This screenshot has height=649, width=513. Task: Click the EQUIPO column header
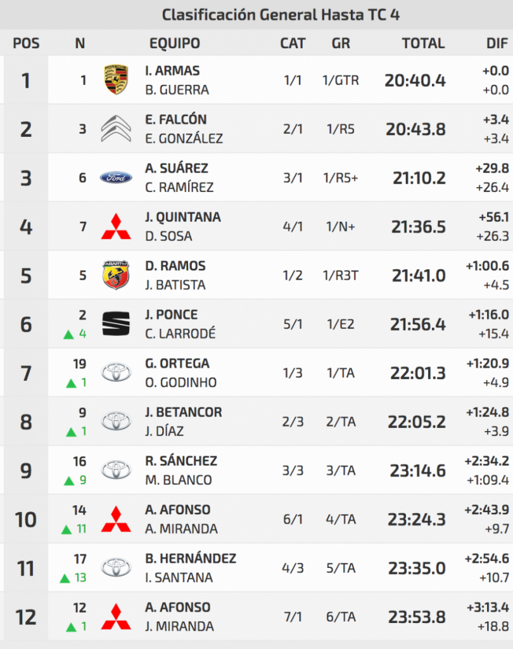(175, 43)
